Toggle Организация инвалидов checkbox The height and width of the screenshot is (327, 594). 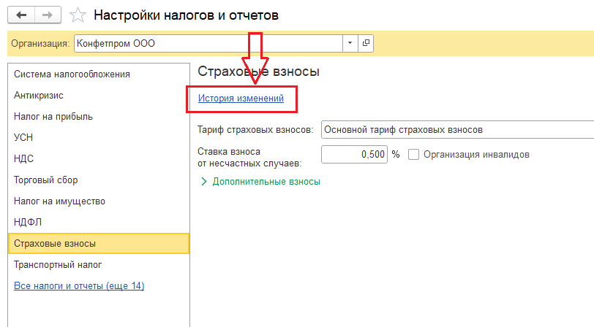413,155
